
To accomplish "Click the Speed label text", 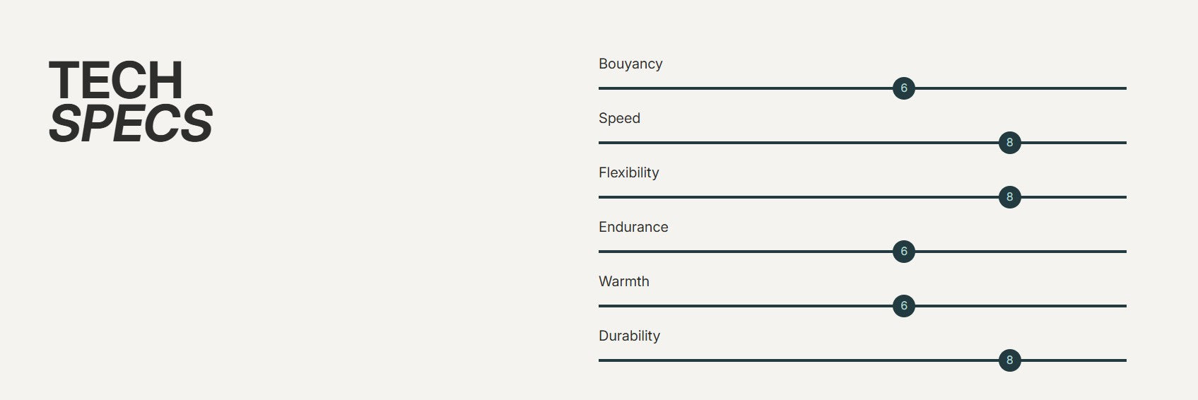I will 619,118.
